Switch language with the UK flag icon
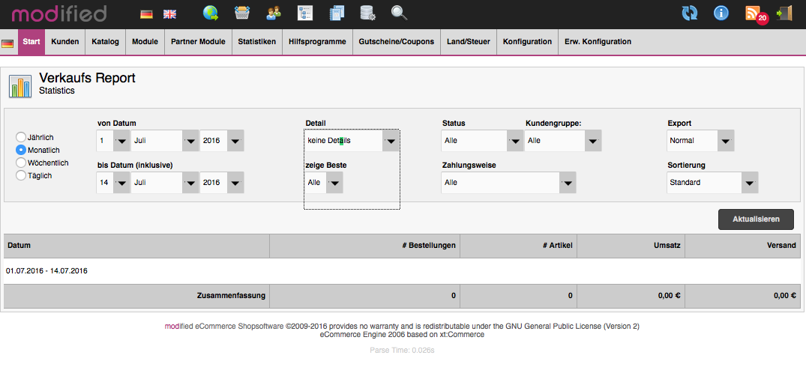The width and height of the screenshot is (806, 376). 170,13
